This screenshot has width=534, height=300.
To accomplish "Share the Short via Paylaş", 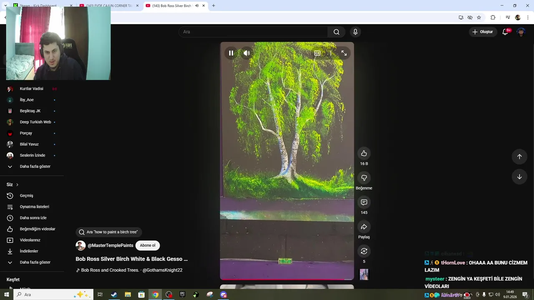I will (x=364, y=227).
